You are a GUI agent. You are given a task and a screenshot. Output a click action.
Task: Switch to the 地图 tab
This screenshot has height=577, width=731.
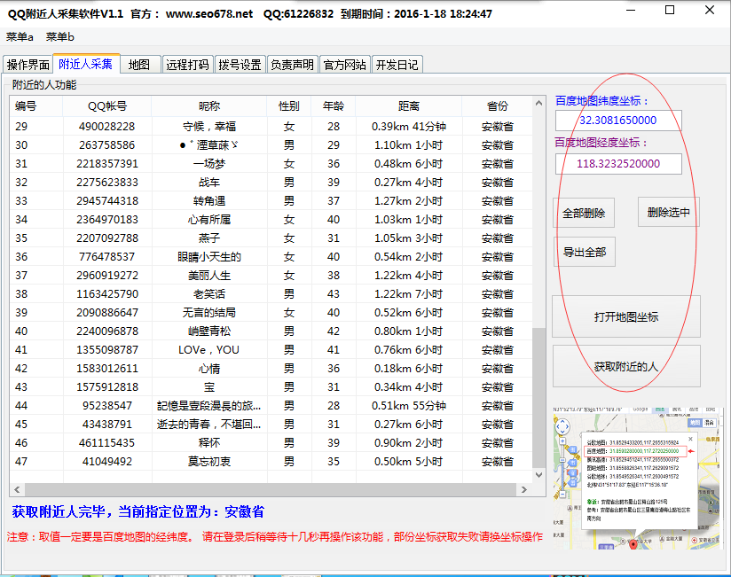pos(139,65)
